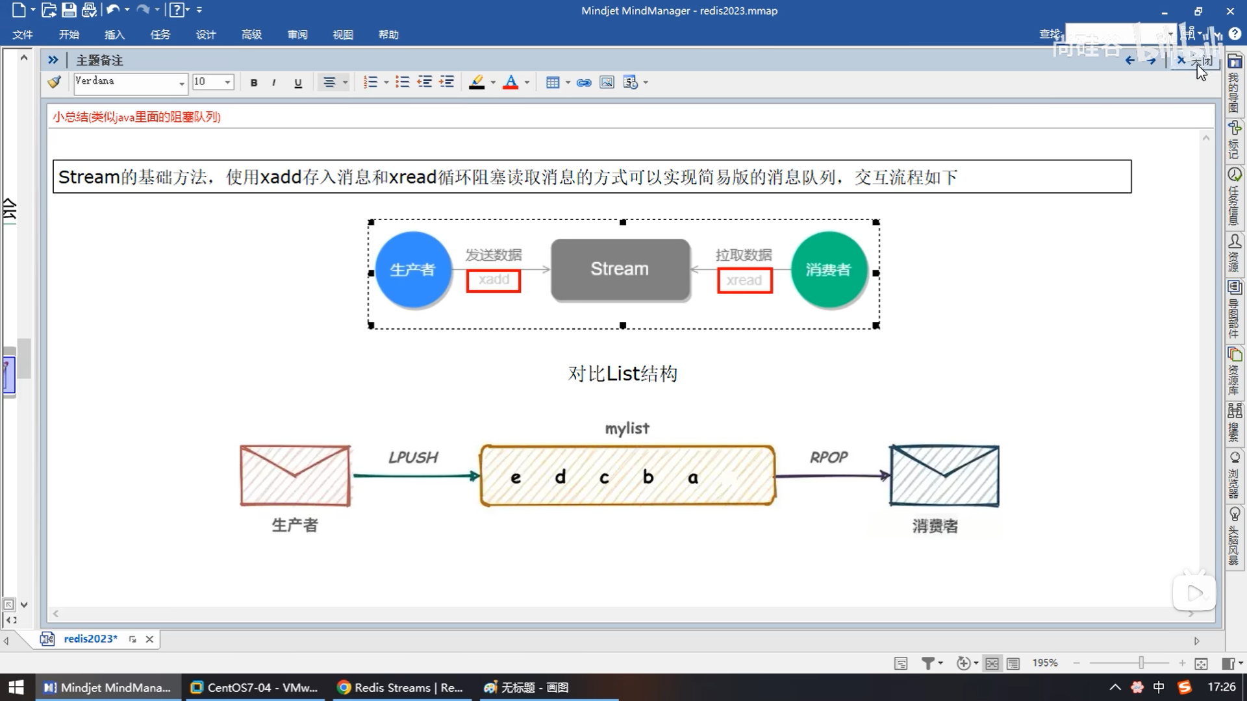Open the 插入 menu

point(114,34)
